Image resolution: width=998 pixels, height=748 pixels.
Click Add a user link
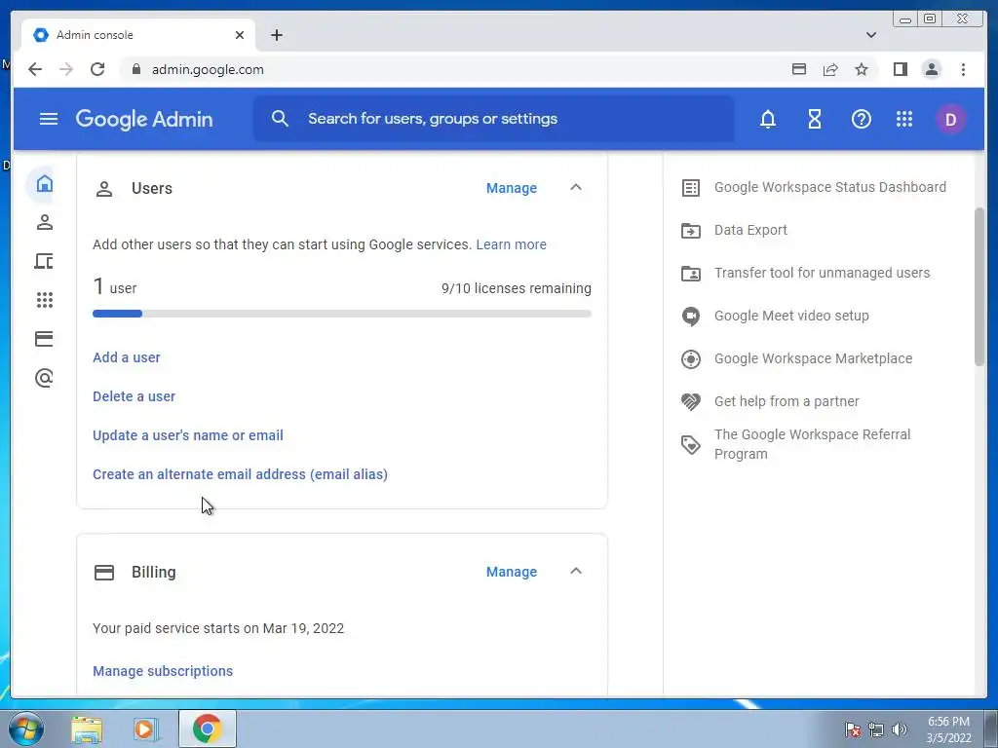coord(127,357)
